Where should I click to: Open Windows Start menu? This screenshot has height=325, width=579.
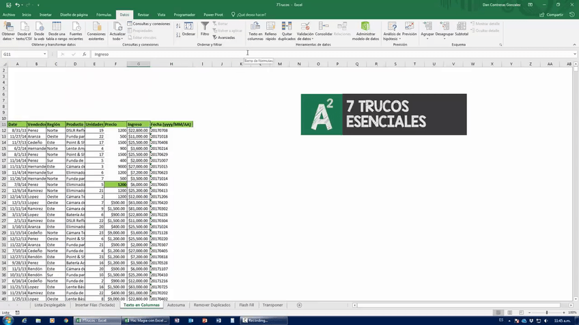[8, 321]
